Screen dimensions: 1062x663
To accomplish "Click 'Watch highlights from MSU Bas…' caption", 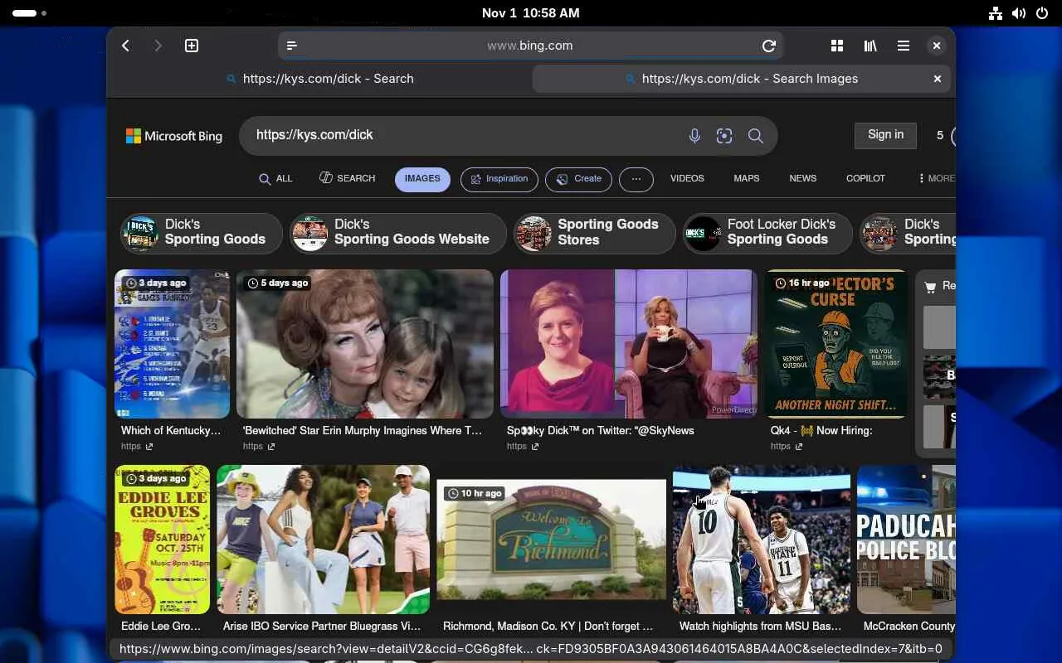I will [x=760, y=627].
